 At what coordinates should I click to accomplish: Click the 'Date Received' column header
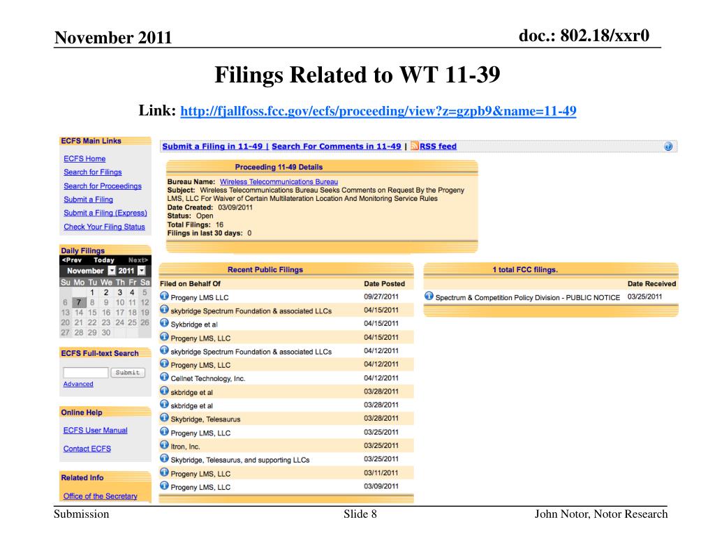[651, 283]
